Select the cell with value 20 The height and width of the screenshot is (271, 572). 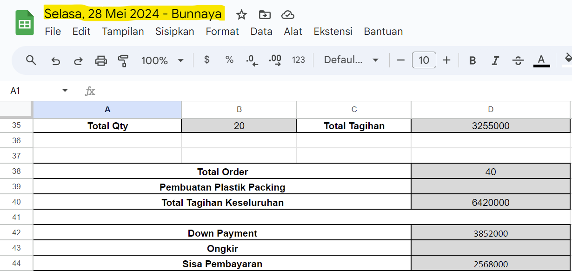[x=239, y=126]
